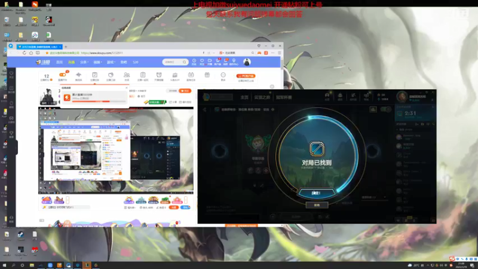Click the streamer avatar on the Douyu room page

(x=48, y=96)
